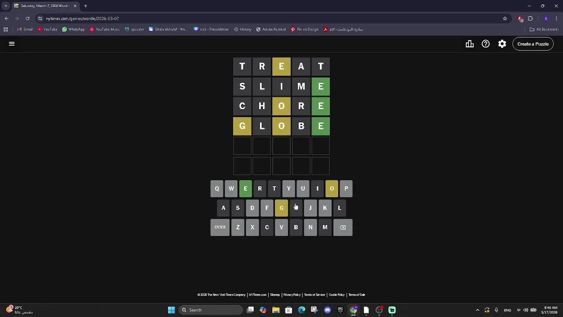
Task: Open the Cookie Policy footer link
Action: coord(336,295)
